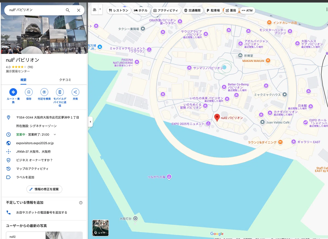Viewport: 328px width, 239px height.
Task: Click the 大阪ヘルスケア パビリオン marker
Action: [298, 44]
